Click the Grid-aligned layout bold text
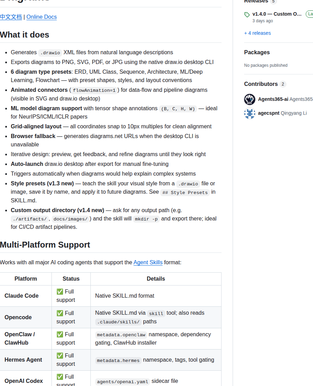313x386 pixels. [36, 126]
